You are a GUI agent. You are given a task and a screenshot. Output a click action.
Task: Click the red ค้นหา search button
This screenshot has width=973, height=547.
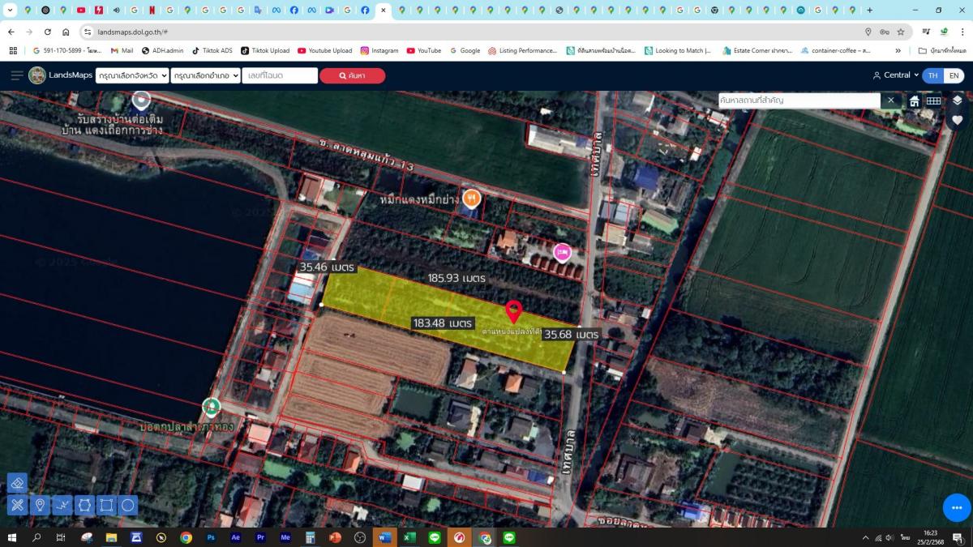pos(352,75)
